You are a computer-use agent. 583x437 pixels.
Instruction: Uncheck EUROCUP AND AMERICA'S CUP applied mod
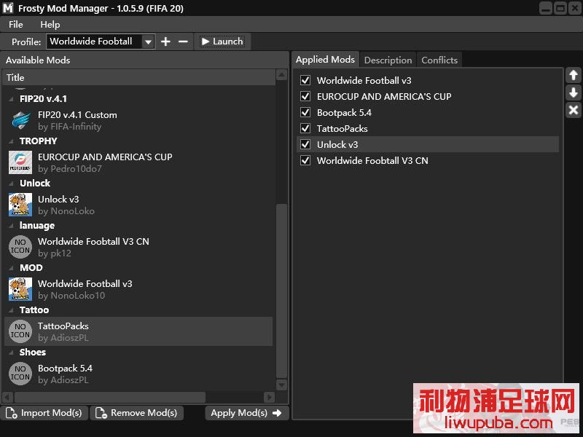[x=305, y=96]
